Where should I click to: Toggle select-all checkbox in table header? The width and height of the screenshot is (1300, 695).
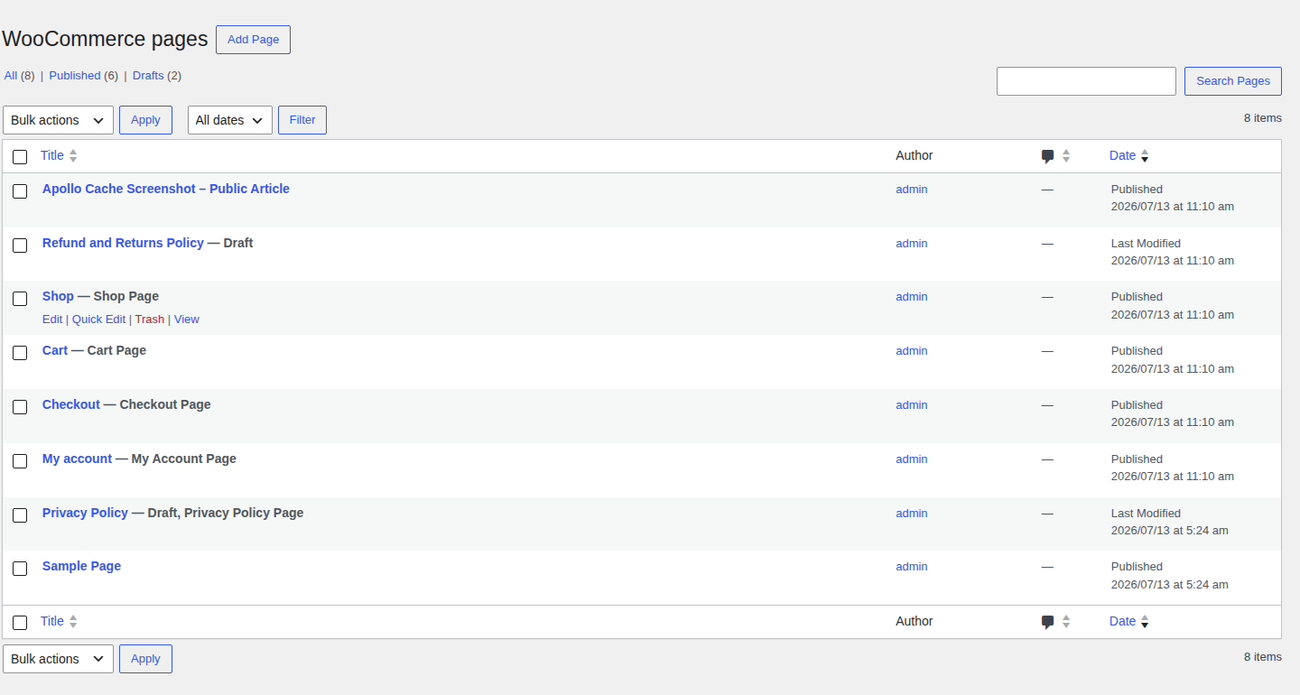click(x=20, y=157)
